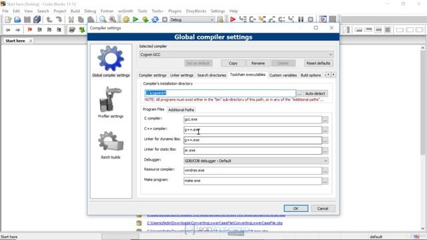Screen dimensions: 427x240
Task: Click the Find magnifier icon
Action: pos(103,19)
